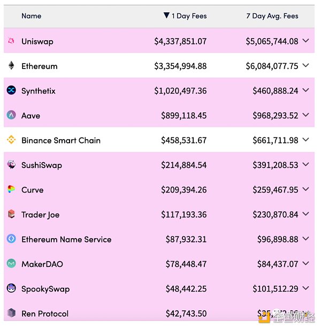321x329 pixels.
Task: Open the Ethereum Name Service name link
Action: (x=66, y=239)
